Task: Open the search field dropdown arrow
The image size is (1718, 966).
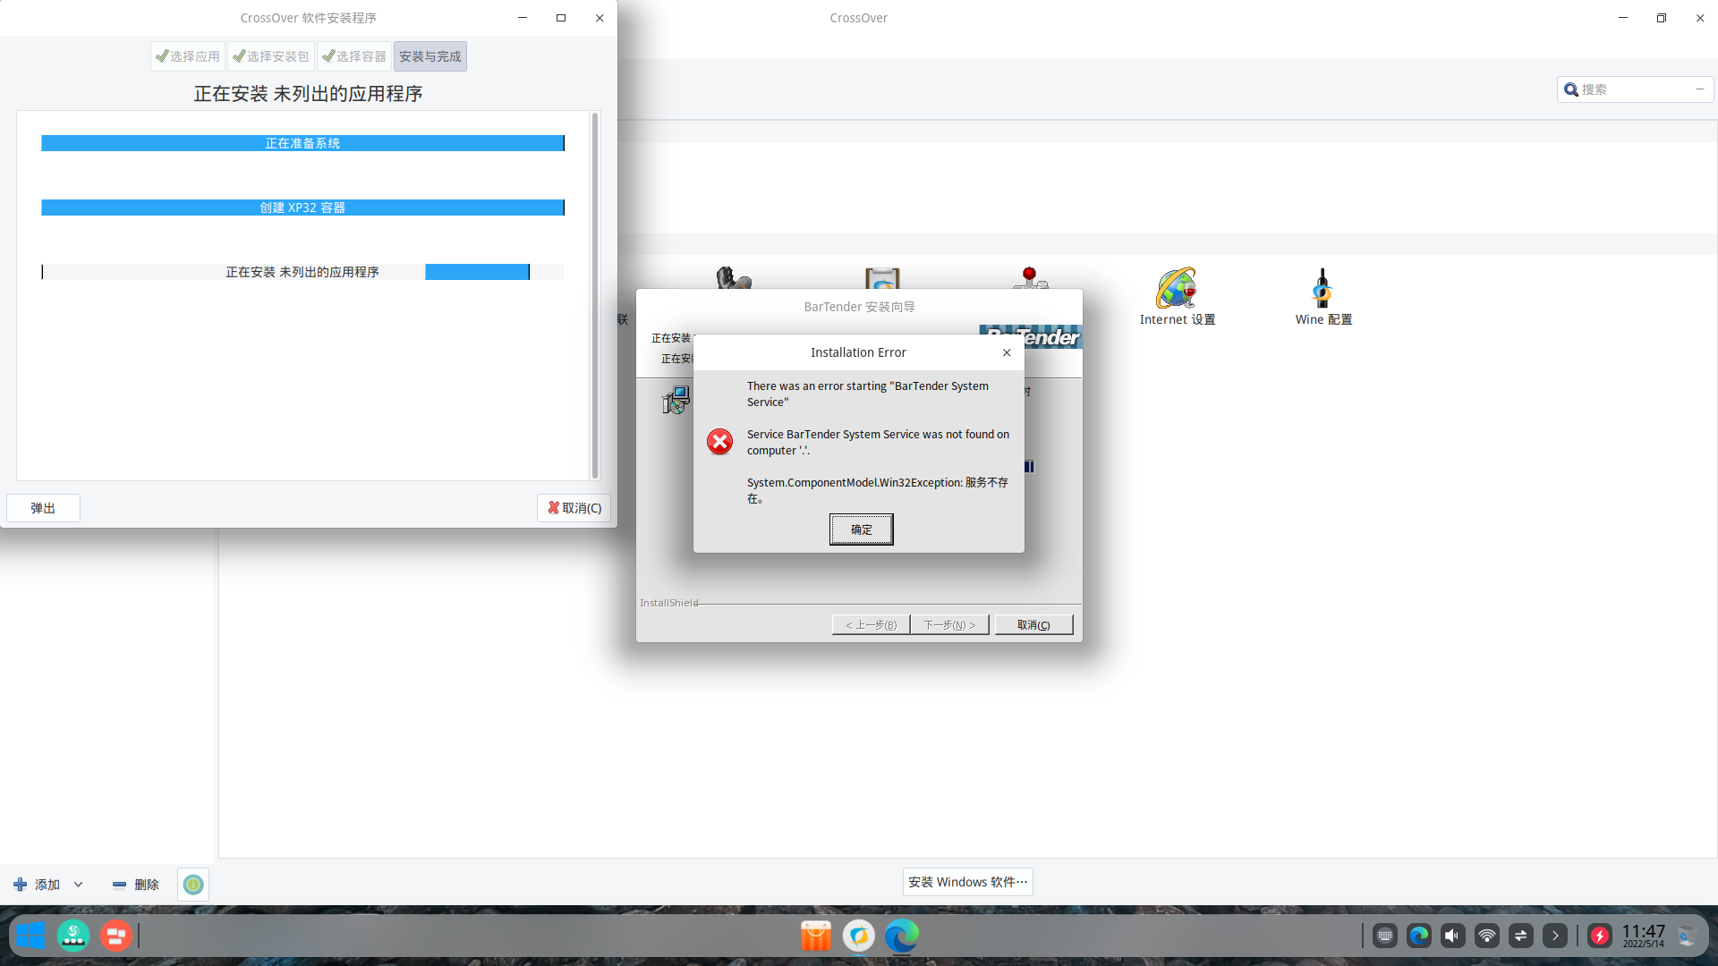Action: [x=1699, y=89]
